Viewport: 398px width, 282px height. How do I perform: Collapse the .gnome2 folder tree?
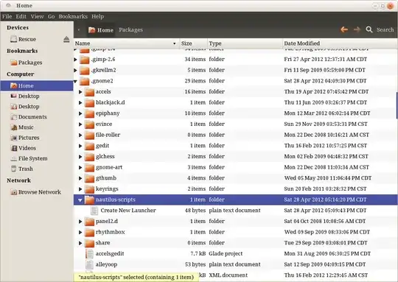click(x=75, y=81)
